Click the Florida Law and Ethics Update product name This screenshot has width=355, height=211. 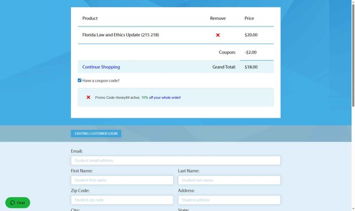120,35
